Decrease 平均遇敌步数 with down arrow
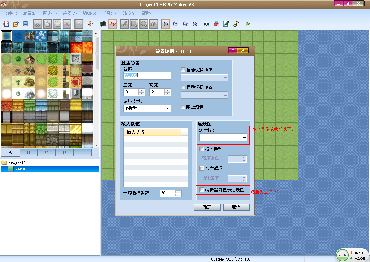The width and height of the screenshot is (370, 262). pyautogui.click(x=178, y=195)
